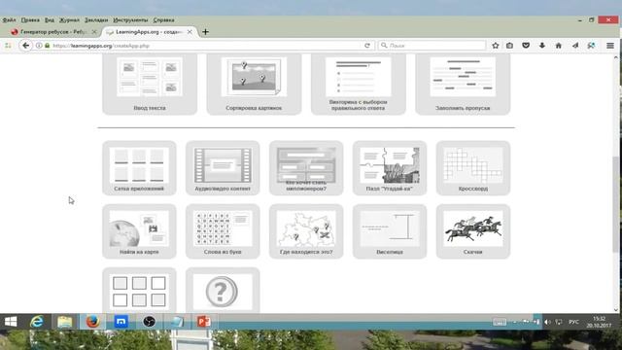The height and width of the screenshot is (350, 622).
Task: Open the Найди на карте template
Action: tap(139, 231)
